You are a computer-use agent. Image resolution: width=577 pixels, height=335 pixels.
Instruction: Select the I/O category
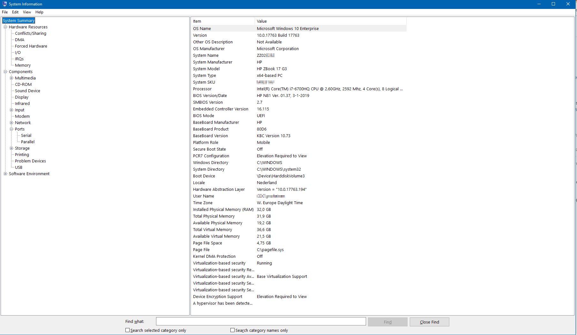pyautogui.click(x=18, y=53)
